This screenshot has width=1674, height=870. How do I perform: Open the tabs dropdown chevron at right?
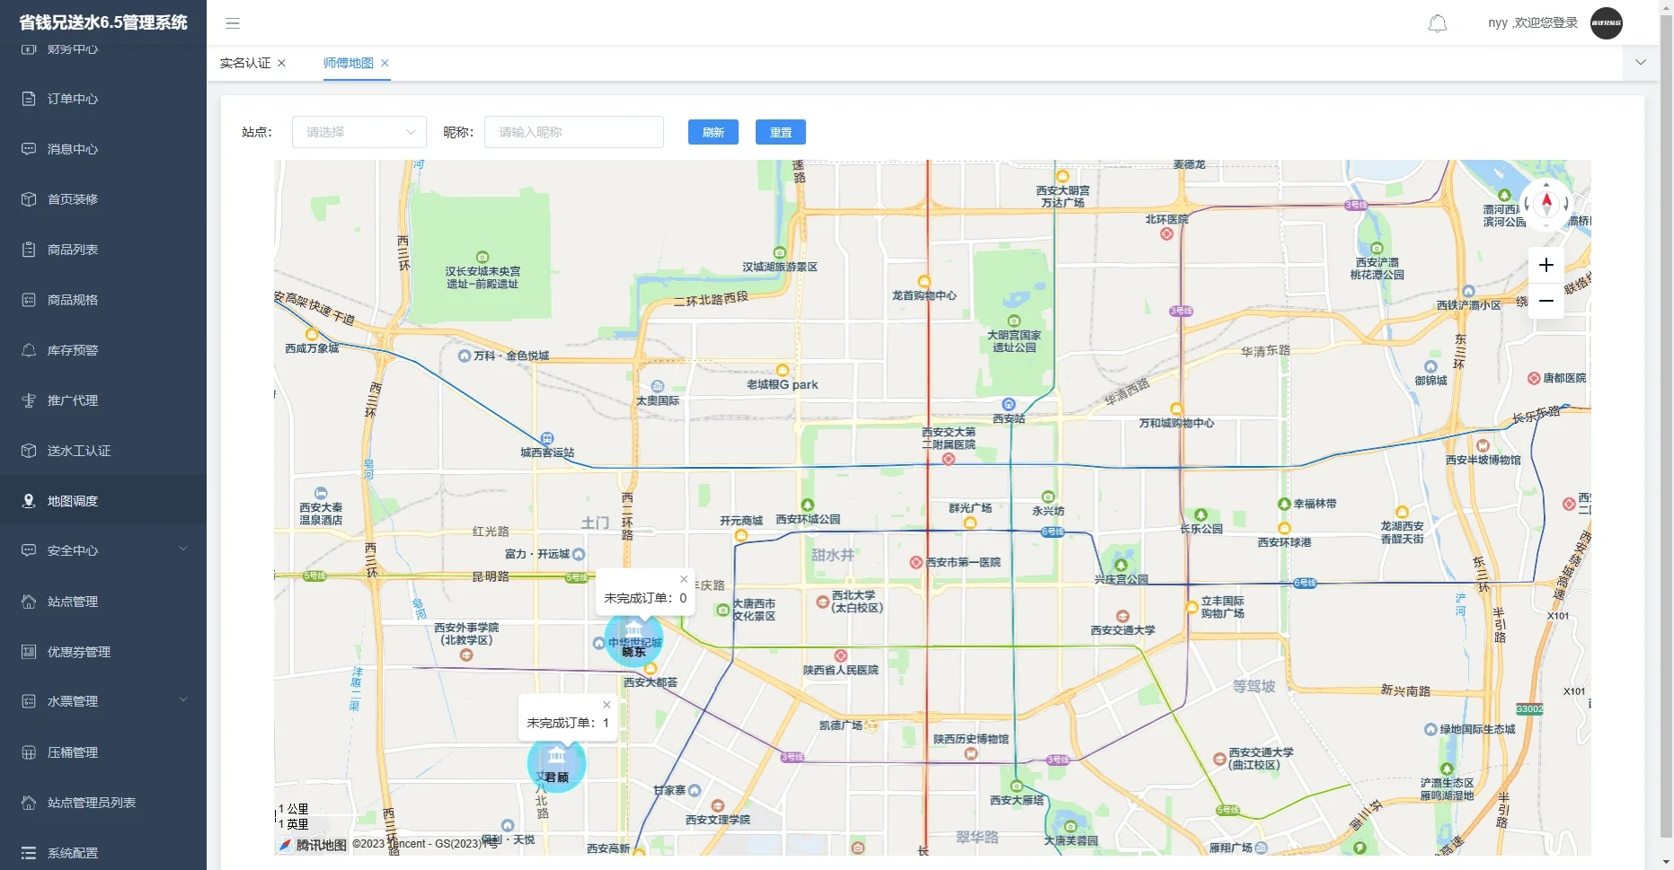1640,63
